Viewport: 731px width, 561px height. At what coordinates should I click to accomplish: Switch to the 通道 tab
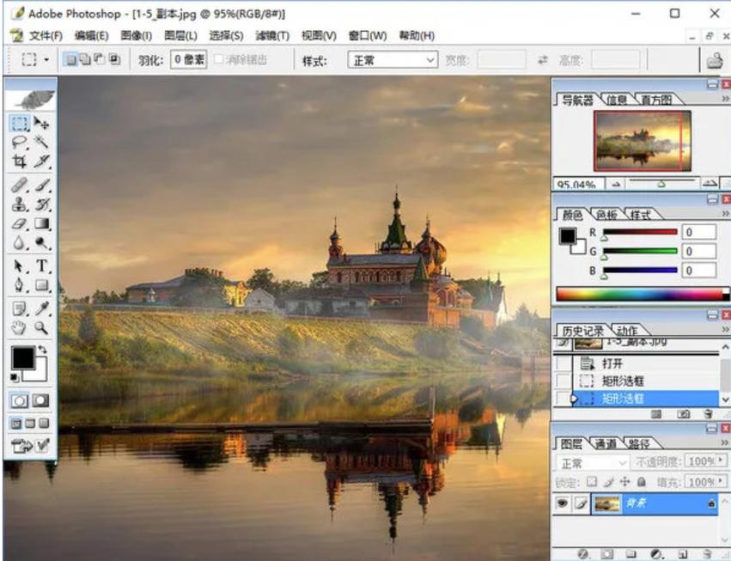(x=606, y=444)
